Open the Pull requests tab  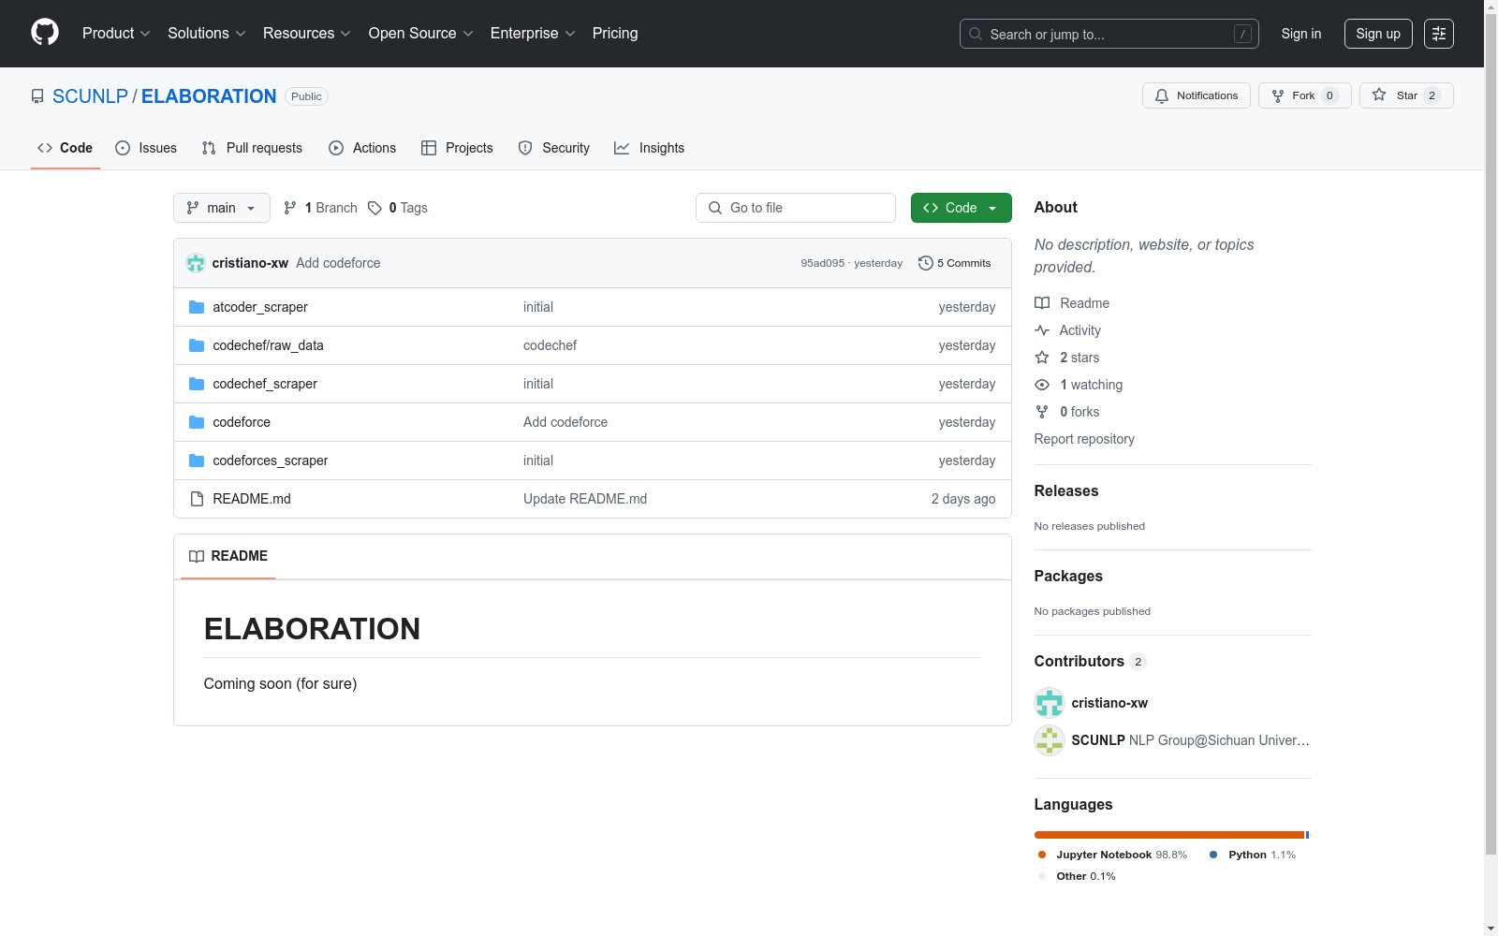252,148
